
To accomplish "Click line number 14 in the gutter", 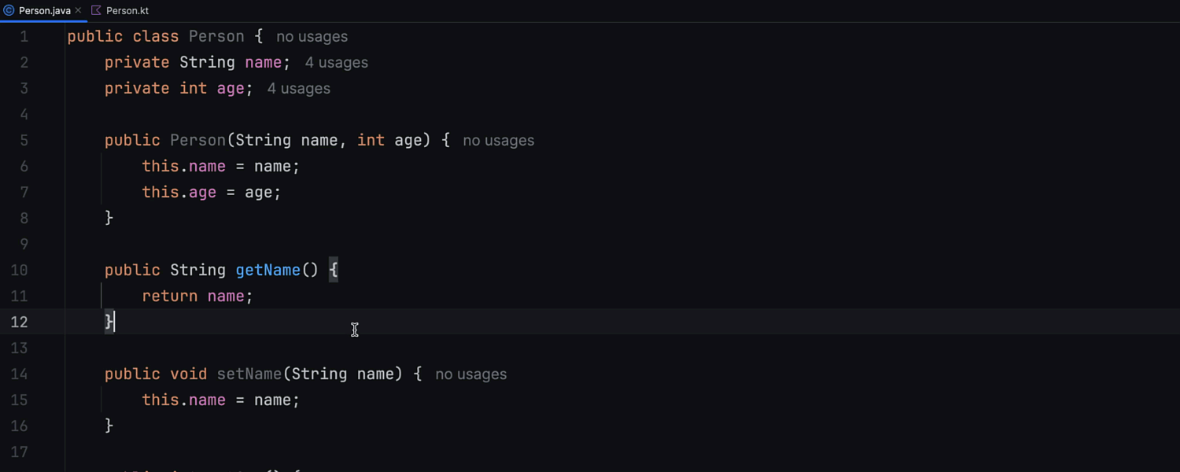I will [x=19, y=374].
